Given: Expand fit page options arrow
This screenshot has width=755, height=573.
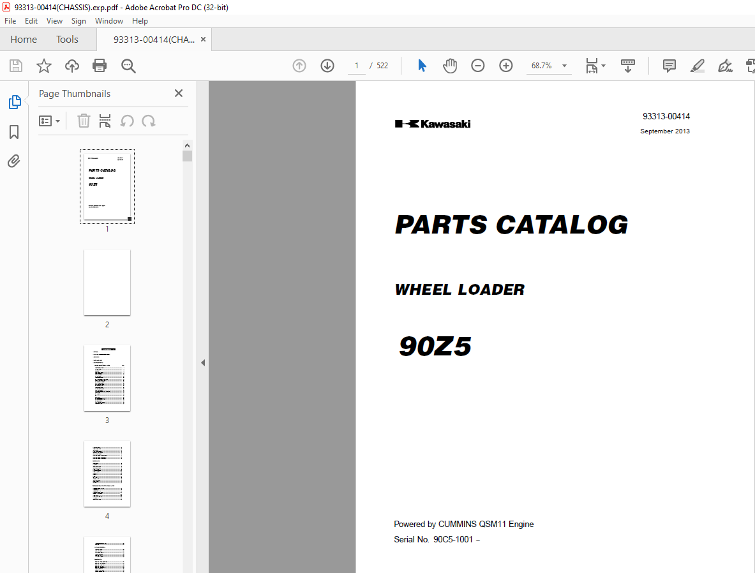Looking at the screenshot, I should [603, 66].
